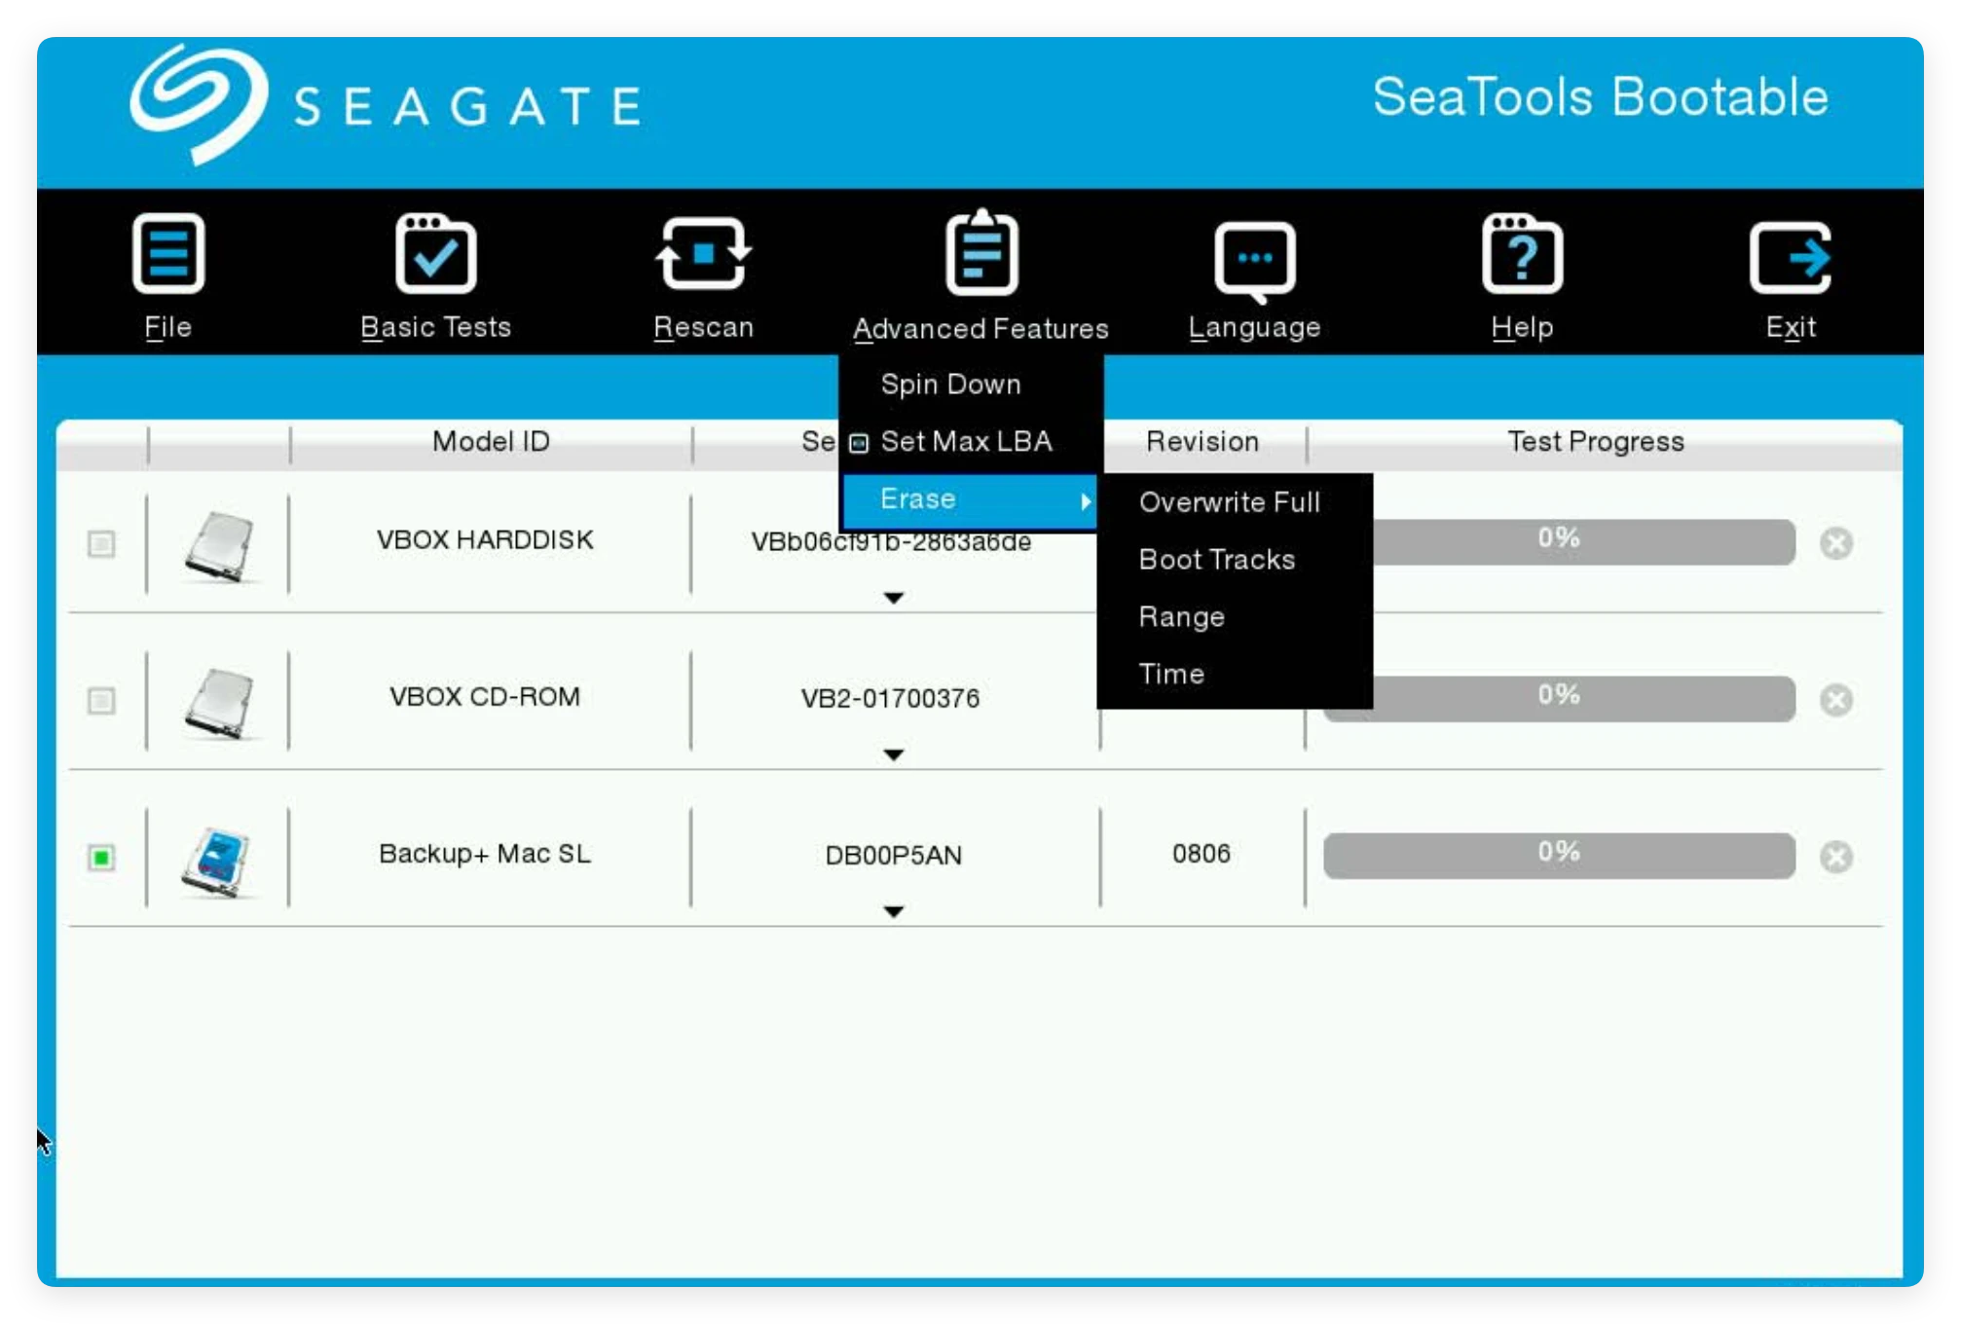Uncheck the Backup+ Mac SL checkbox
Screen dimensions: 1961x1324
[x=101, y=857]
